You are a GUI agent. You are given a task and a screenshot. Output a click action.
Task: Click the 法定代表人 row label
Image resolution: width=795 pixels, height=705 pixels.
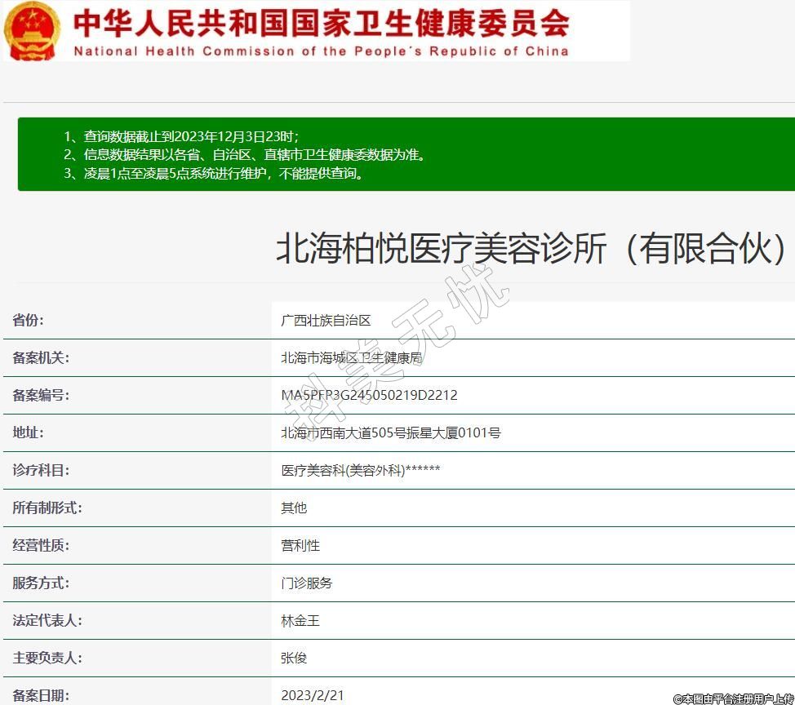tap(47, 620)
